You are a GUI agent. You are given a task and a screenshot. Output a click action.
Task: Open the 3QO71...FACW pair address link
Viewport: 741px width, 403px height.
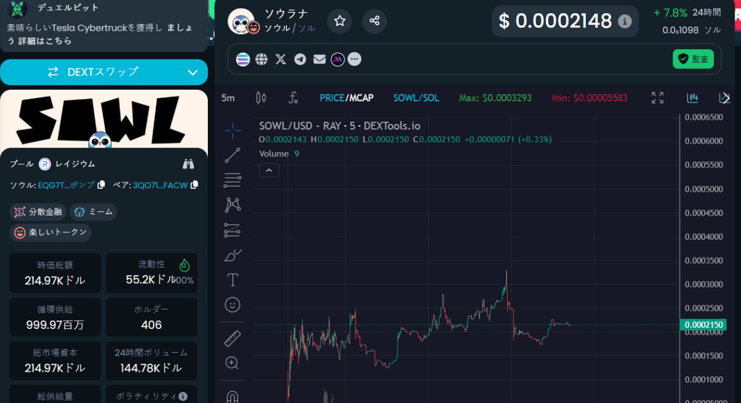coord(160,185)
